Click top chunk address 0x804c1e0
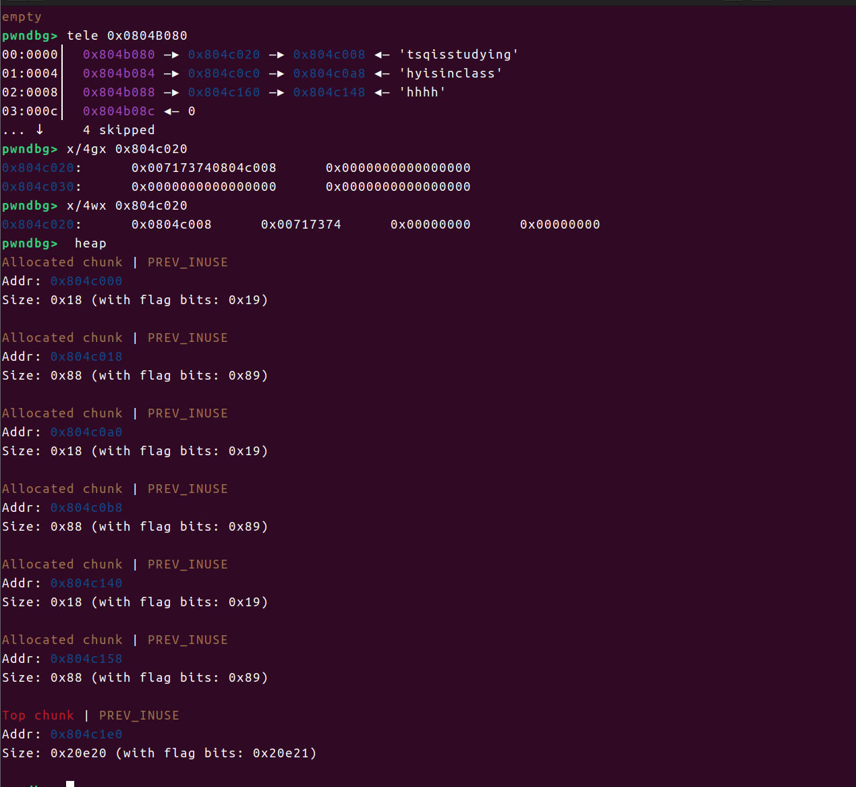The width and height of the screenshot is (856, 787). point(86,734)
